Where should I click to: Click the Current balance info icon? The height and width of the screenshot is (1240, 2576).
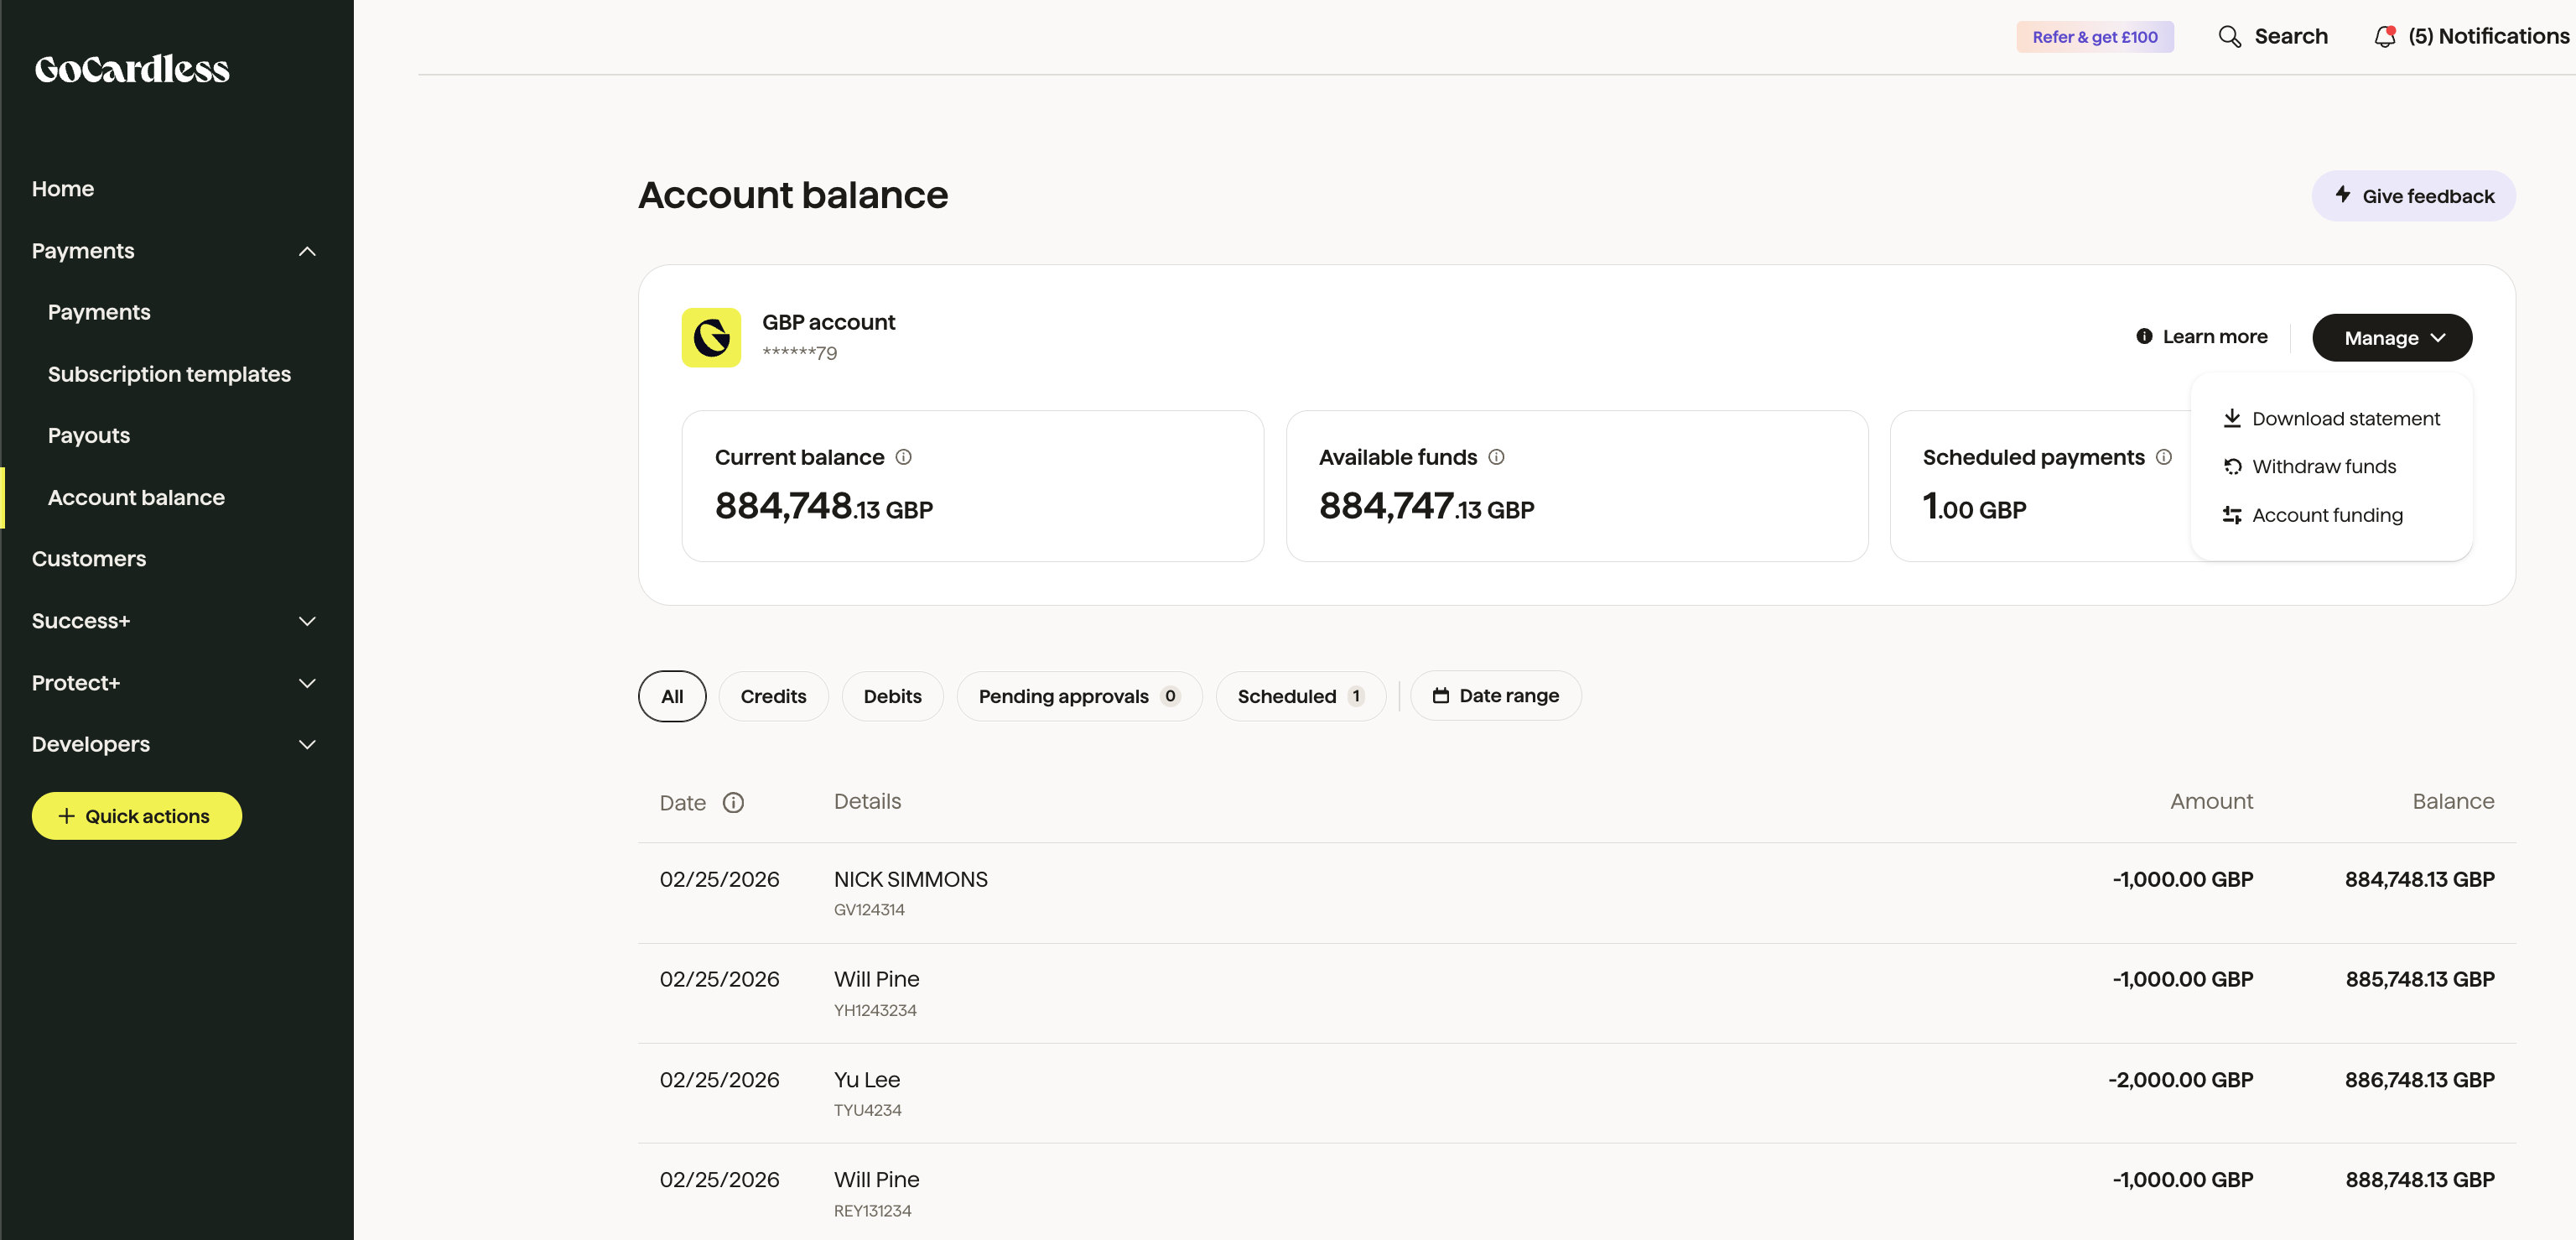(903, 457)
